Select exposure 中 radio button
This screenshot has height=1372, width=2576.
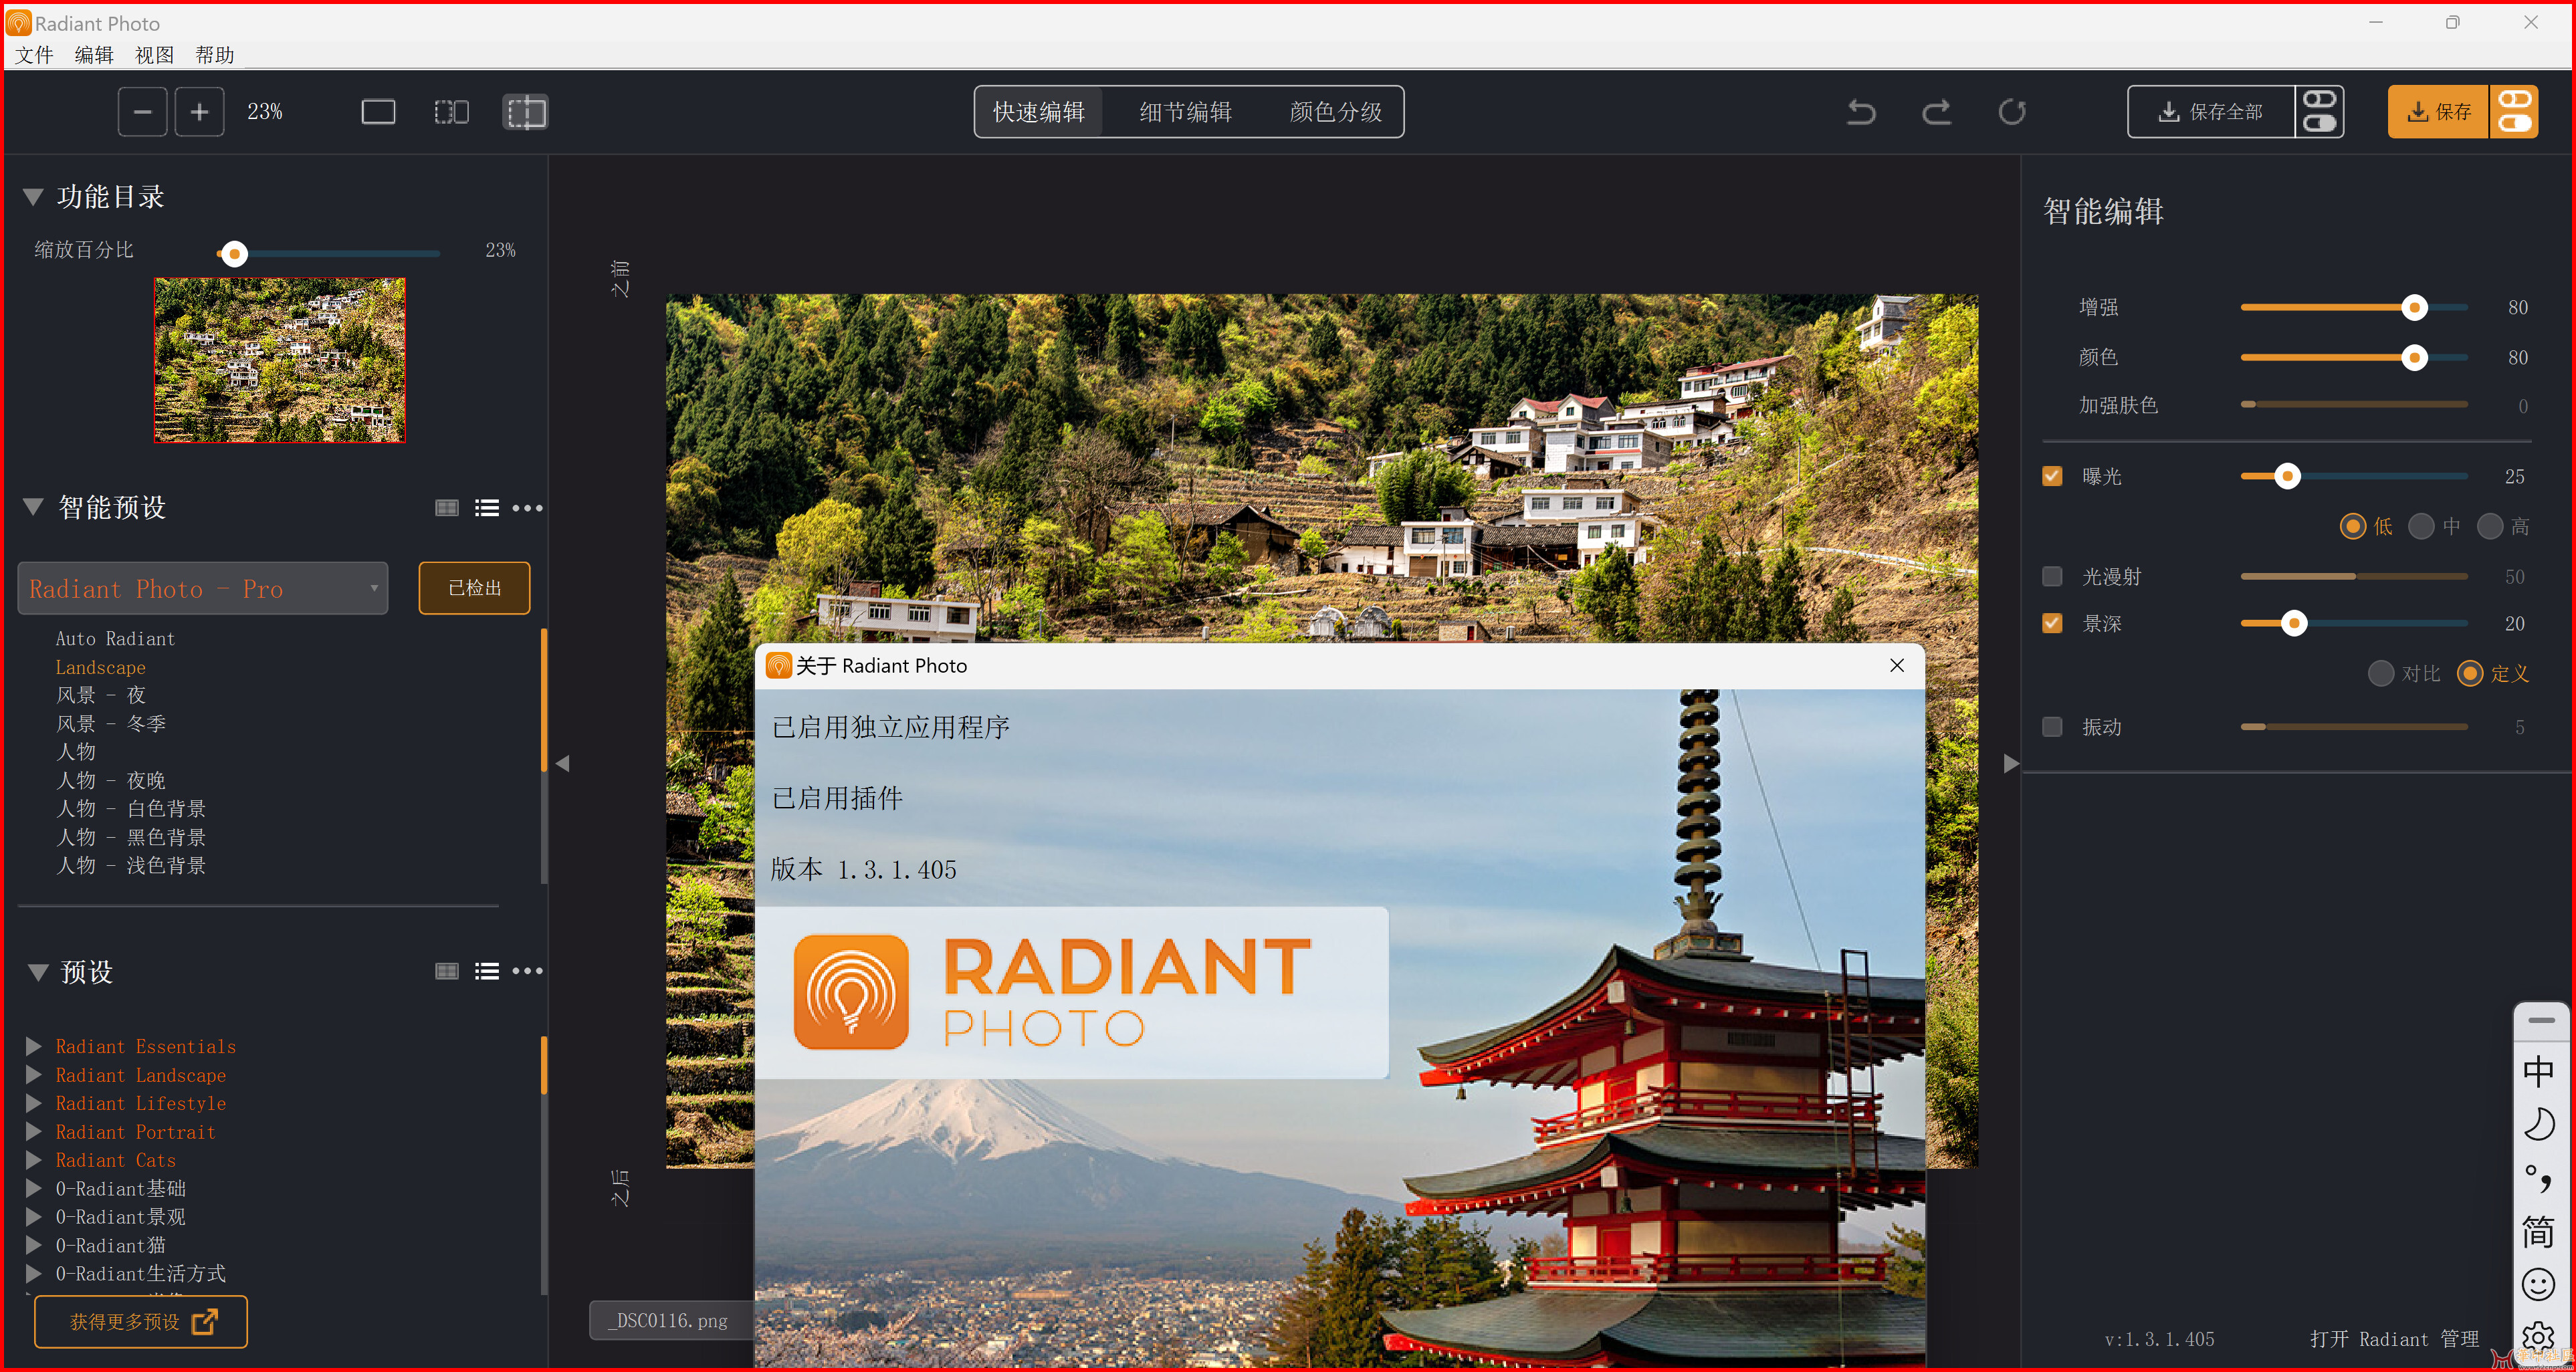[2421, 526]
